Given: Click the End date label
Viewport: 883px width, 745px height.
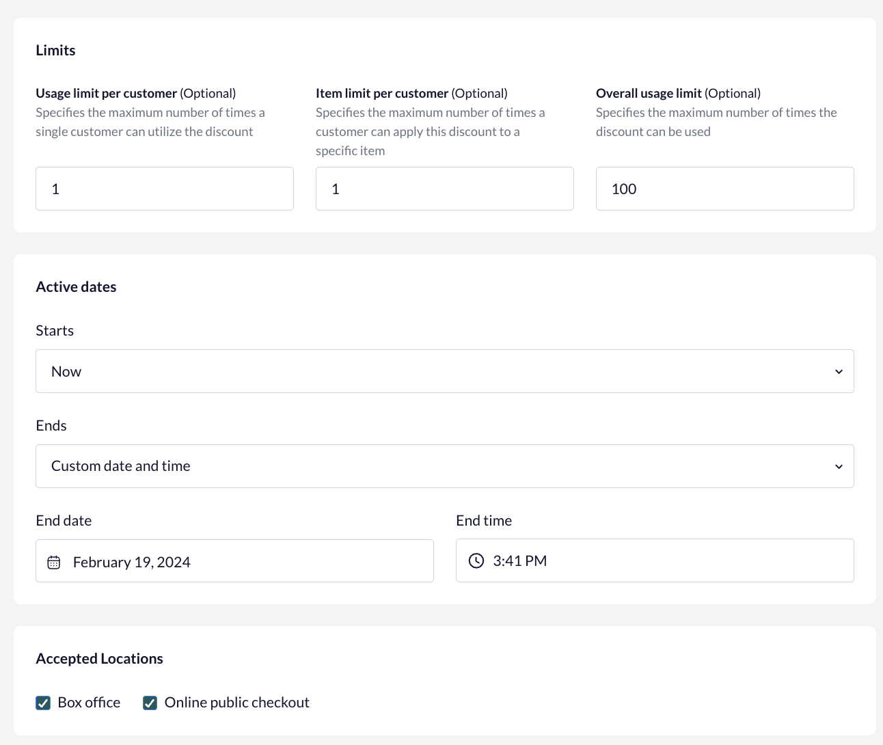Looking at the screenshot, I should coord(64,521).
